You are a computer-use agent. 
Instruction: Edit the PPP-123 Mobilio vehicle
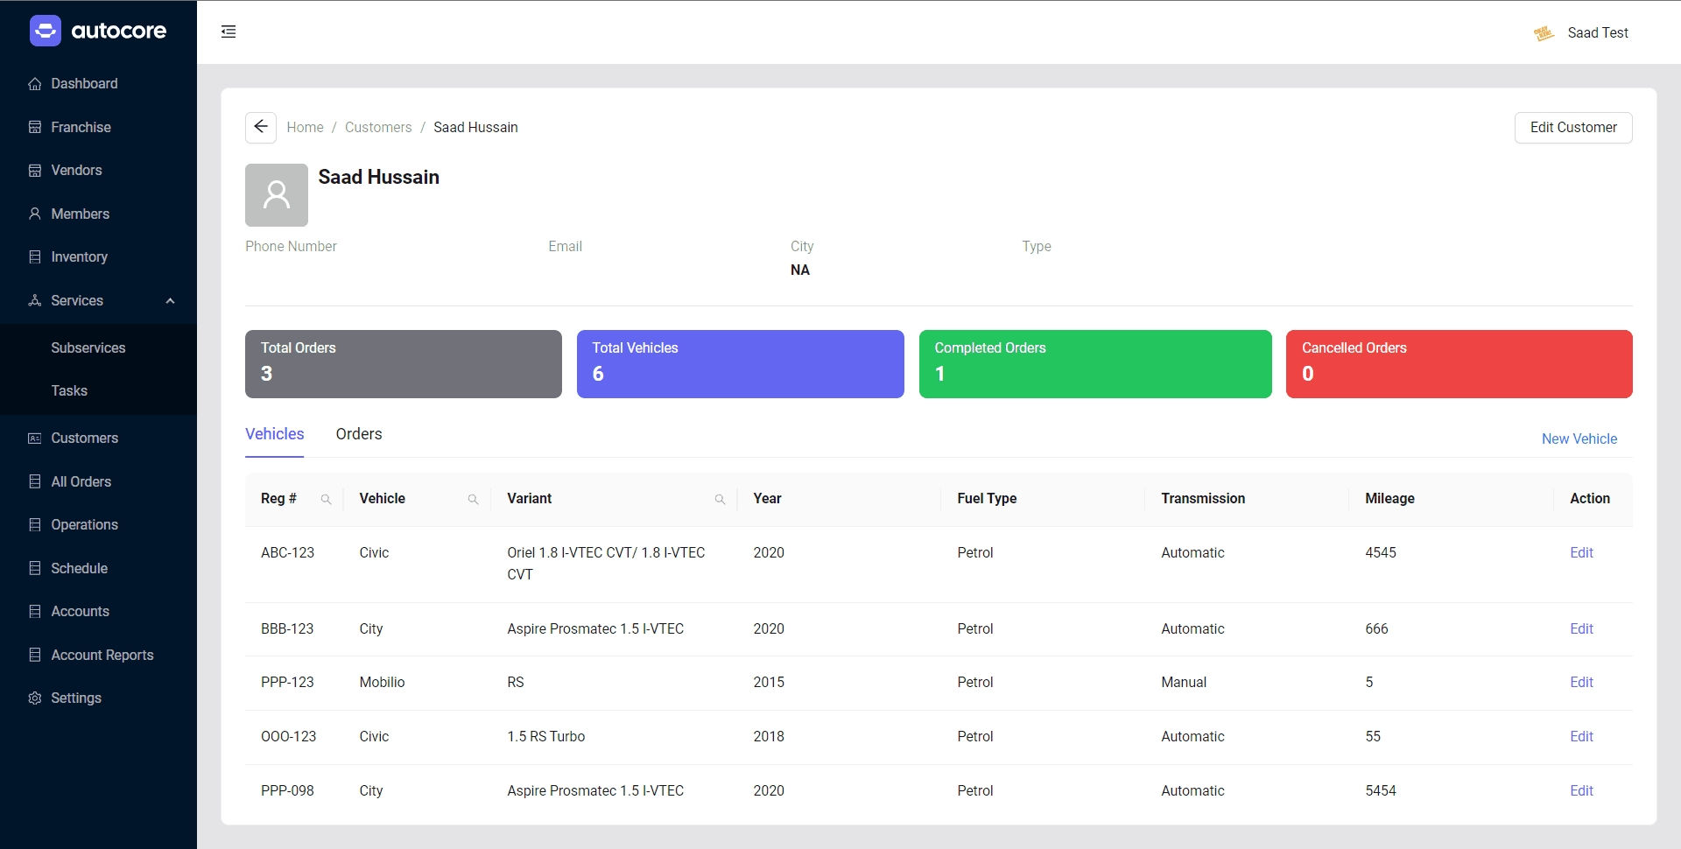point(1581,683)
